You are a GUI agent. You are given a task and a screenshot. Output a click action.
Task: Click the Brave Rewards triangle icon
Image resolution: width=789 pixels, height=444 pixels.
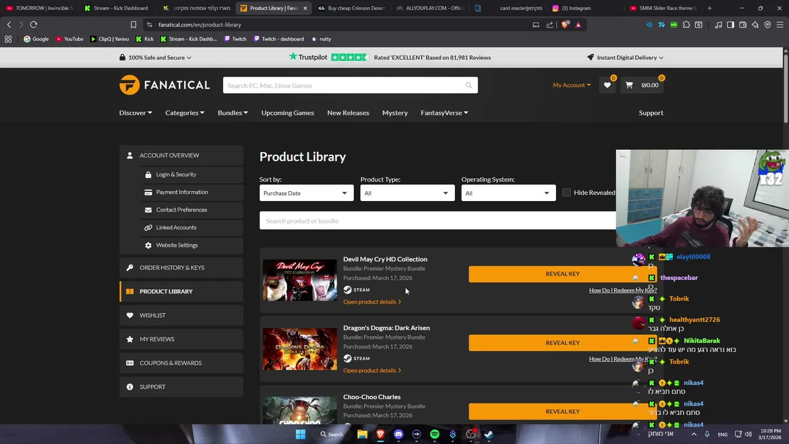[578, 25]
